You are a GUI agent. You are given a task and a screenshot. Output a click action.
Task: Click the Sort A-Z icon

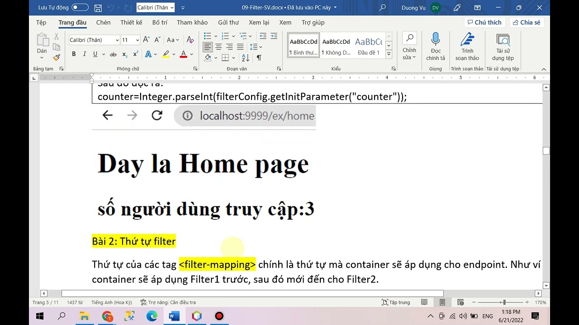coord(246,58)
